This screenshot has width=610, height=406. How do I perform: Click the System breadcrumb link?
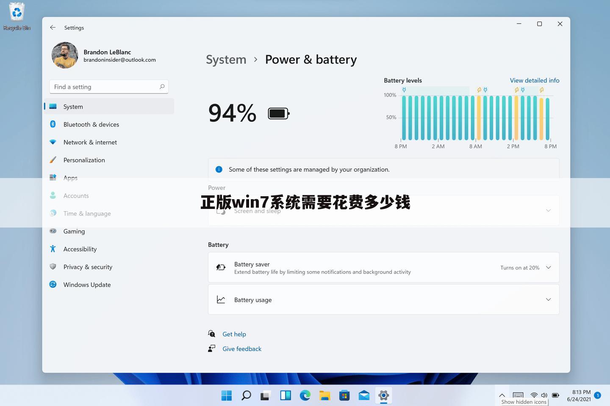tap(226, 60)
